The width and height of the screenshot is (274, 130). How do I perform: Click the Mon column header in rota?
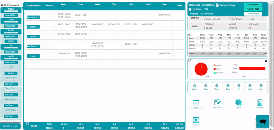pyautogui.click(x=64, y=4)
